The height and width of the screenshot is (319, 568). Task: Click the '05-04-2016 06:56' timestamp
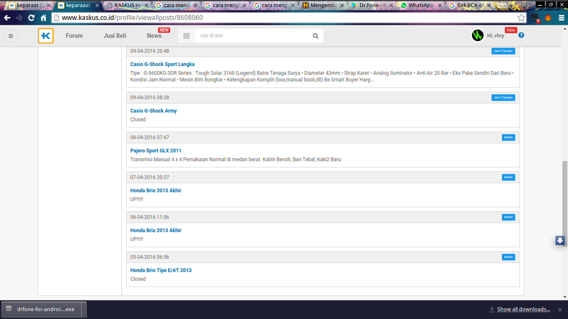coord(150,257)
